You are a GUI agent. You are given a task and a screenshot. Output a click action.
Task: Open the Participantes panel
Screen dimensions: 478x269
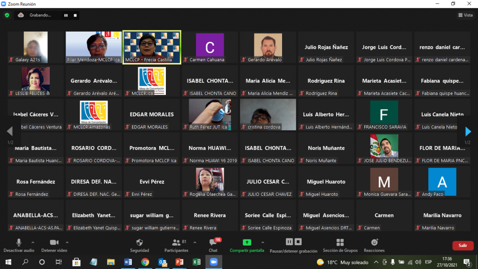(177, 245)
